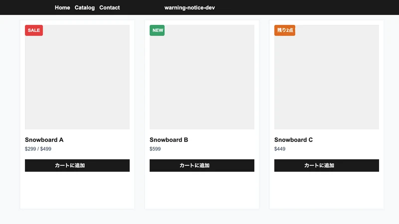
Task: Add Snowboard B to cart
Action: [202, 165]
